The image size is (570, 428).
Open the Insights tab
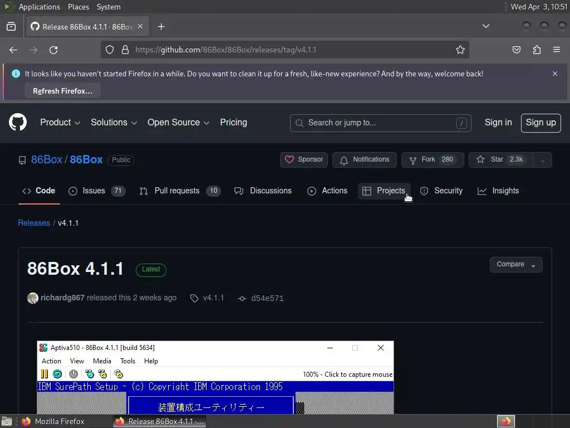[x=498, y=191]
